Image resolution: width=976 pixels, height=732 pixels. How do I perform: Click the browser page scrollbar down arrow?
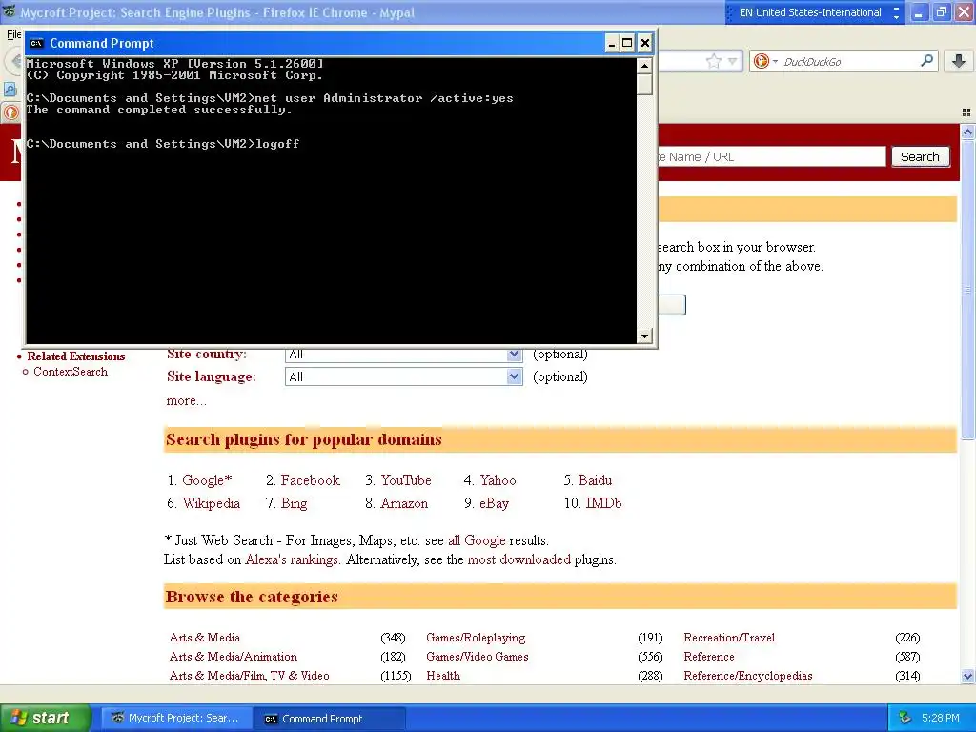(967, 676)
